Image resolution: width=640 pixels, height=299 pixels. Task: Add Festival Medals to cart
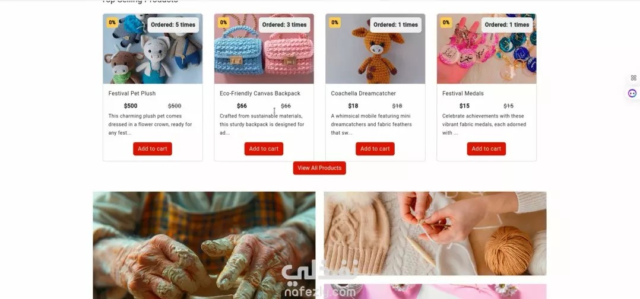pyautogui.click(x=486, y=149)
